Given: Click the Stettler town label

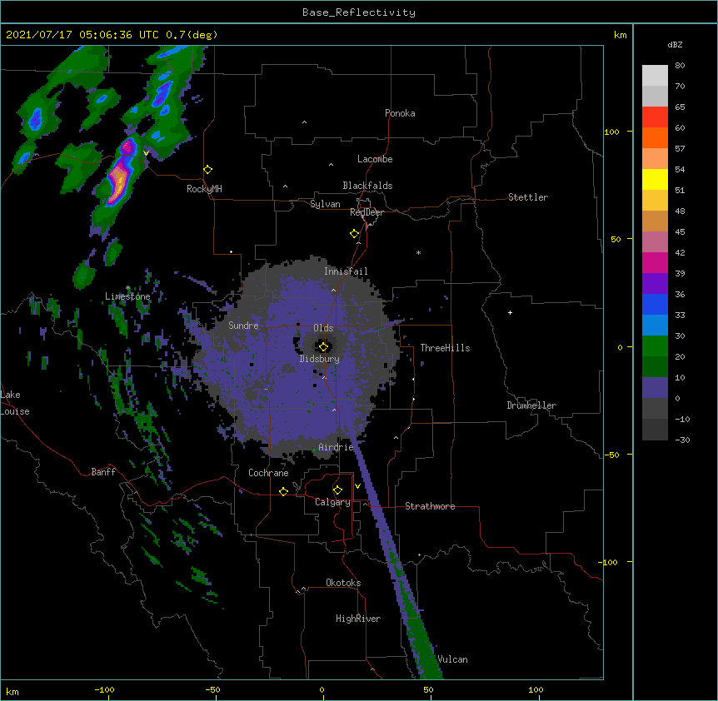Looking at the screenshot, I should point(528,197).
